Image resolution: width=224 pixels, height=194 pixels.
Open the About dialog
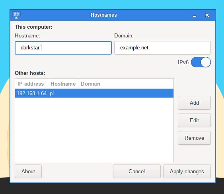click(28, 171)
